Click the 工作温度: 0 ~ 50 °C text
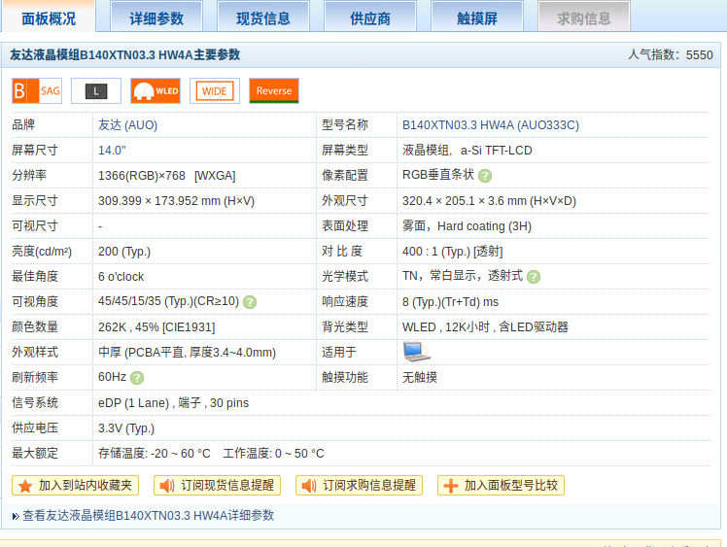This screenshot has width=727, height=547. 273,454
